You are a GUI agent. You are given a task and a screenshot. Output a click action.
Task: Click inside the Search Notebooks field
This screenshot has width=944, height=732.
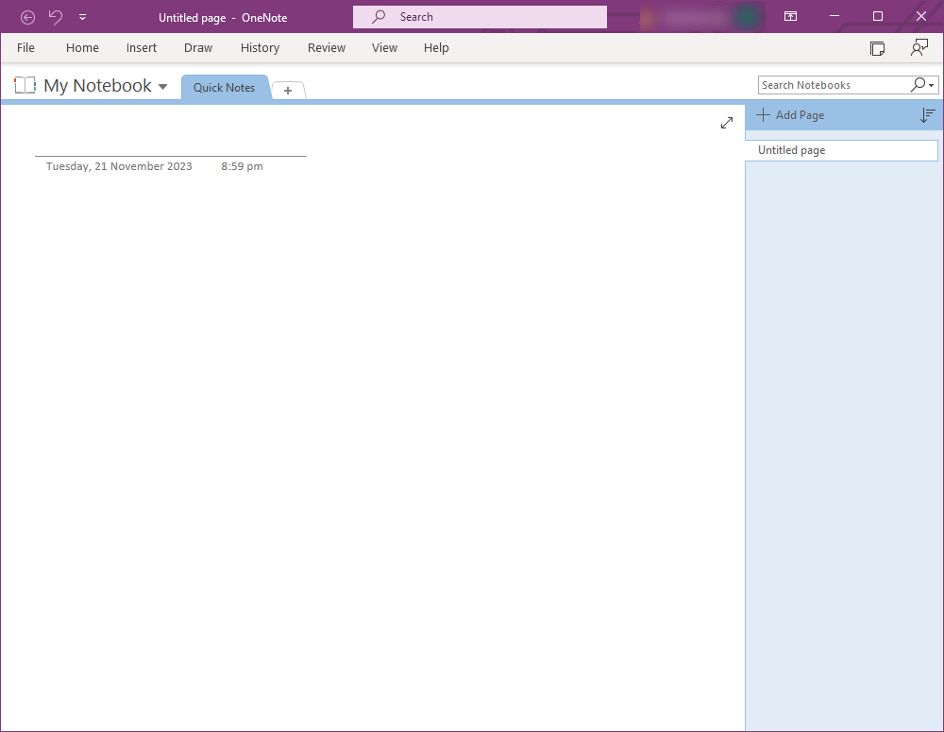click(831, 85)
